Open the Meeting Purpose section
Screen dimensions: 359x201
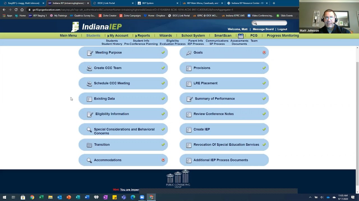[123, 52]
